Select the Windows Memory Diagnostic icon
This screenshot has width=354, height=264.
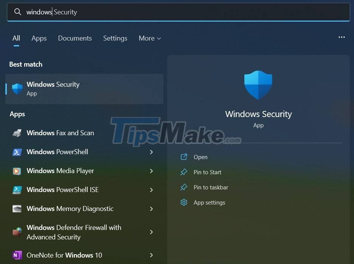[x=17, y=209]
